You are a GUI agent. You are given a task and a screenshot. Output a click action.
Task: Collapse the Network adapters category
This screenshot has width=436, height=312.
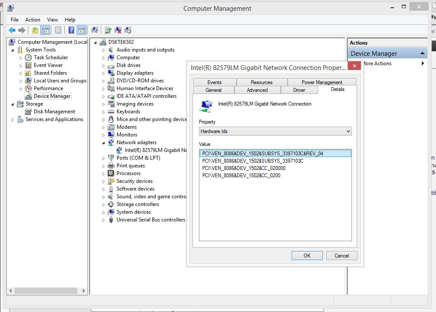coord(103,143)
